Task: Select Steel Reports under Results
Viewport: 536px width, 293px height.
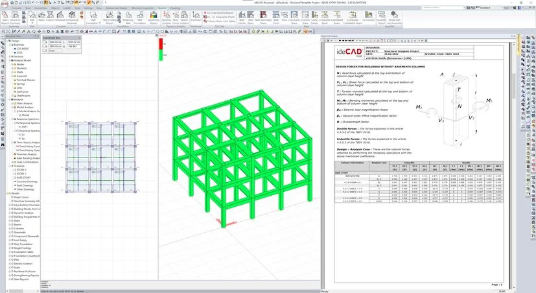Action: point(21,279)
